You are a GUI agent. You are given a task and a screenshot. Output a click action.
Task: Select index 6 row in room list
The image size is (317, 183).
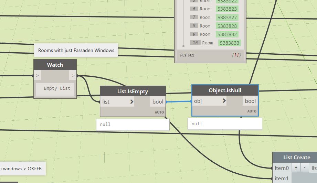pyautogui.click(x=214, y=9)
